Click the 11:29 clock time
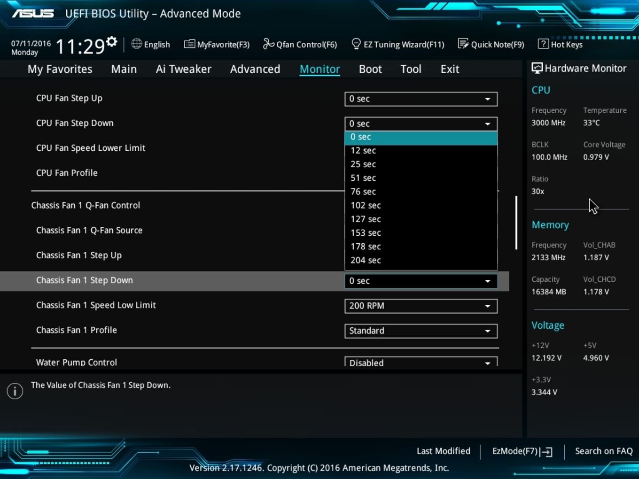Screen dimensions: 639x479 (80, 46)
